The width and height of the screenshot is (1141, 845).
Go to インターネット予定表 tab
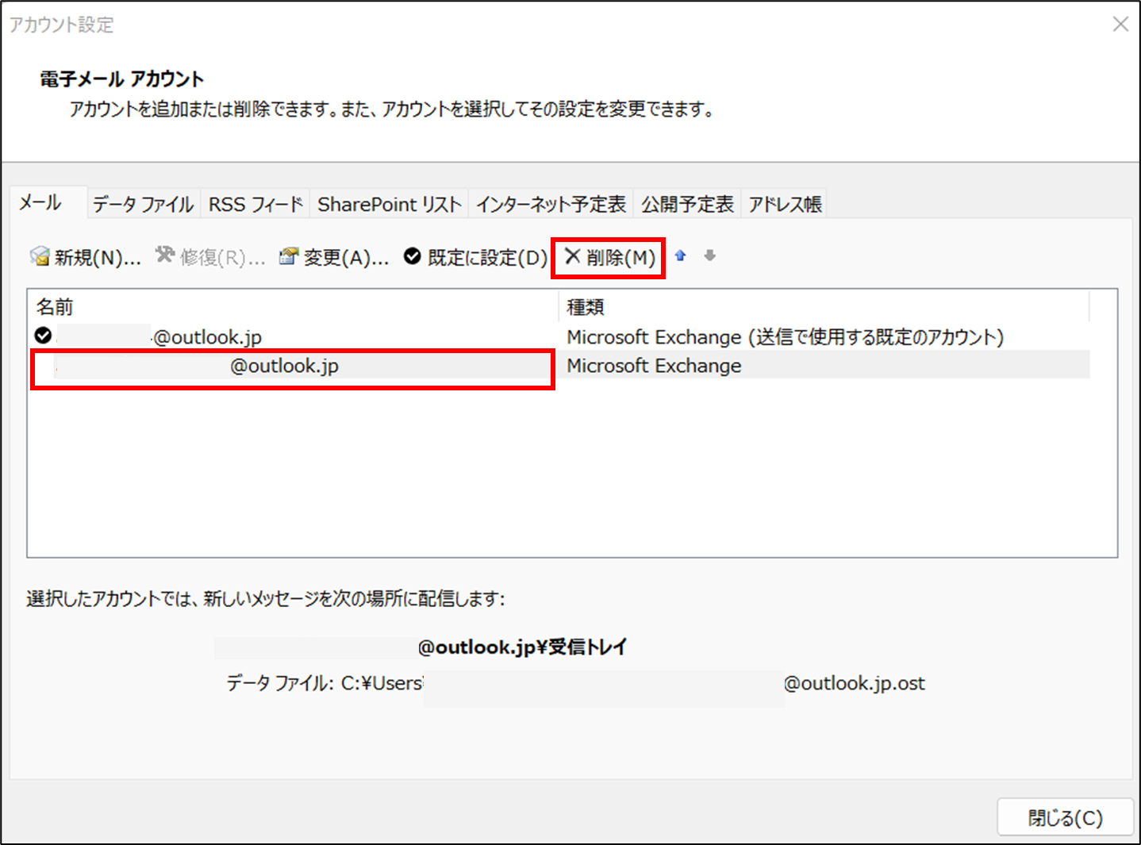(x=551, y=205)
